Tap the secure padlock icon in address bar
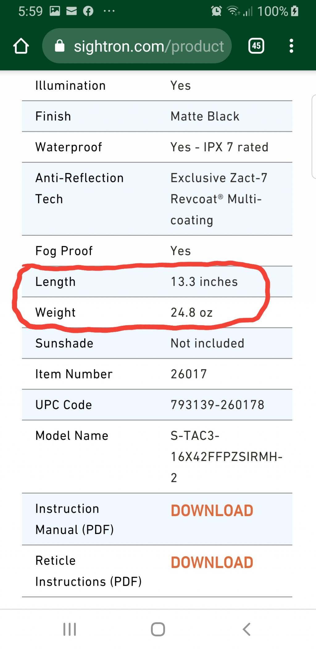 [x=60, y=46]
